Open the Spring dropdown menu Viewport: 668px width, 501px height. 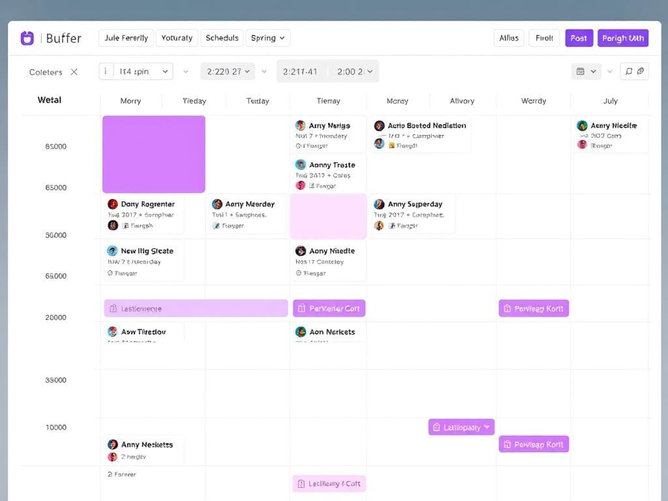click(x=267, y=38)
